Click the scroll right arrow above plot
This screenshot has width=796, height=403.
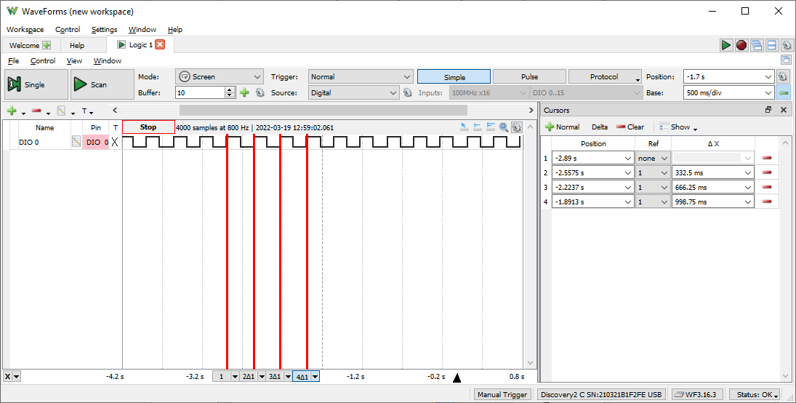pos(531,111)
